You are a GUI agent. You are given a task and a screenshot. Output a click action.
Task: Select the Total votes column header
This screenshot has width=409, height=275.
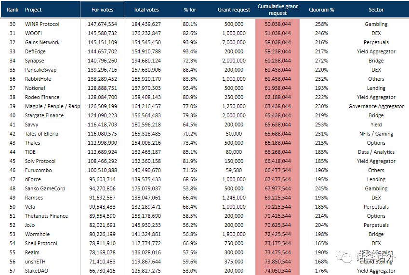coord(146,10)
